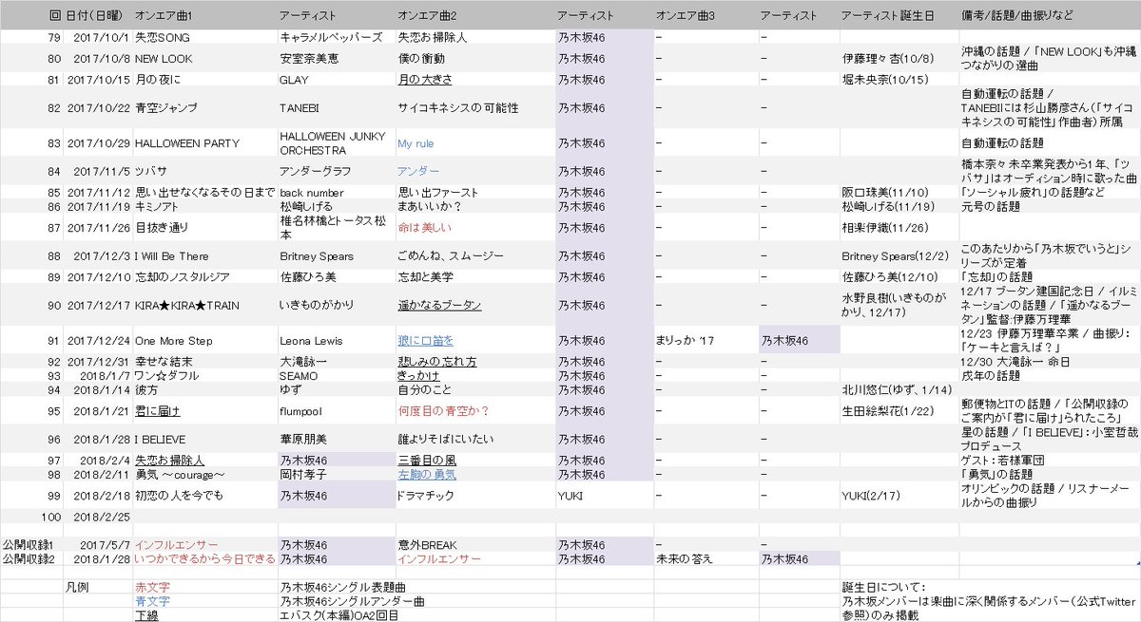
Task: Select the オンエア曲2 column header
Action: [x=427, y=17]
